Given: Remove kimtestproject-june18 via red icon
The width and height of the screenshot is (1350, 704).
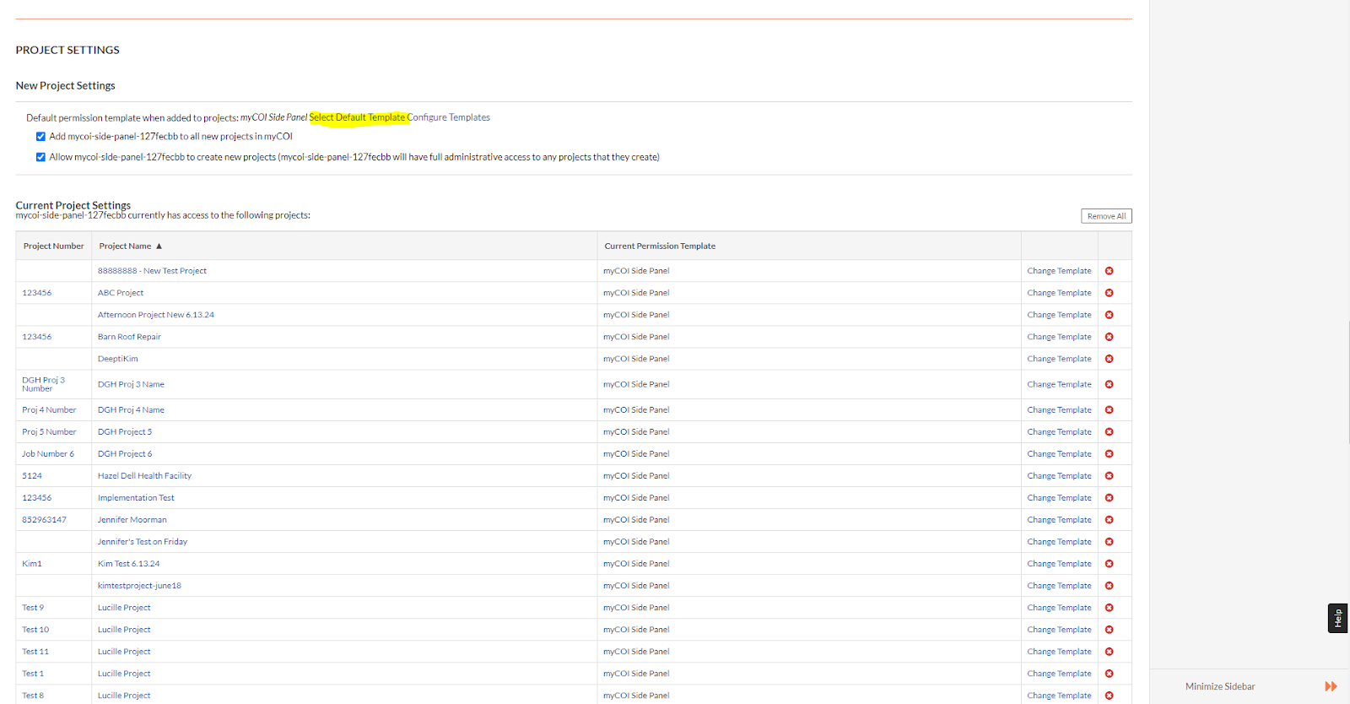Looking at the screenshot, I should coord(1109,586).
